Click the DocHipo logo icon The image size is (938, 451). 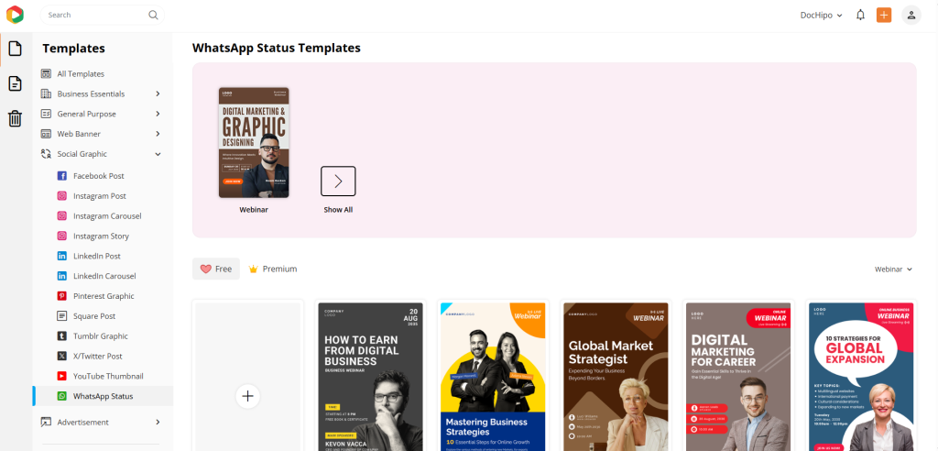click(15, 15)
